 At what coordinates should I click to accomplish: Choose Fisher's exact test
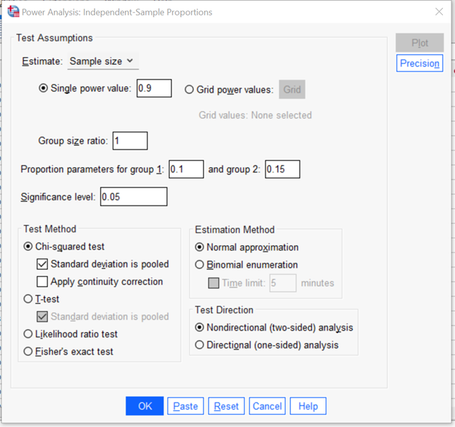point(28,351)
